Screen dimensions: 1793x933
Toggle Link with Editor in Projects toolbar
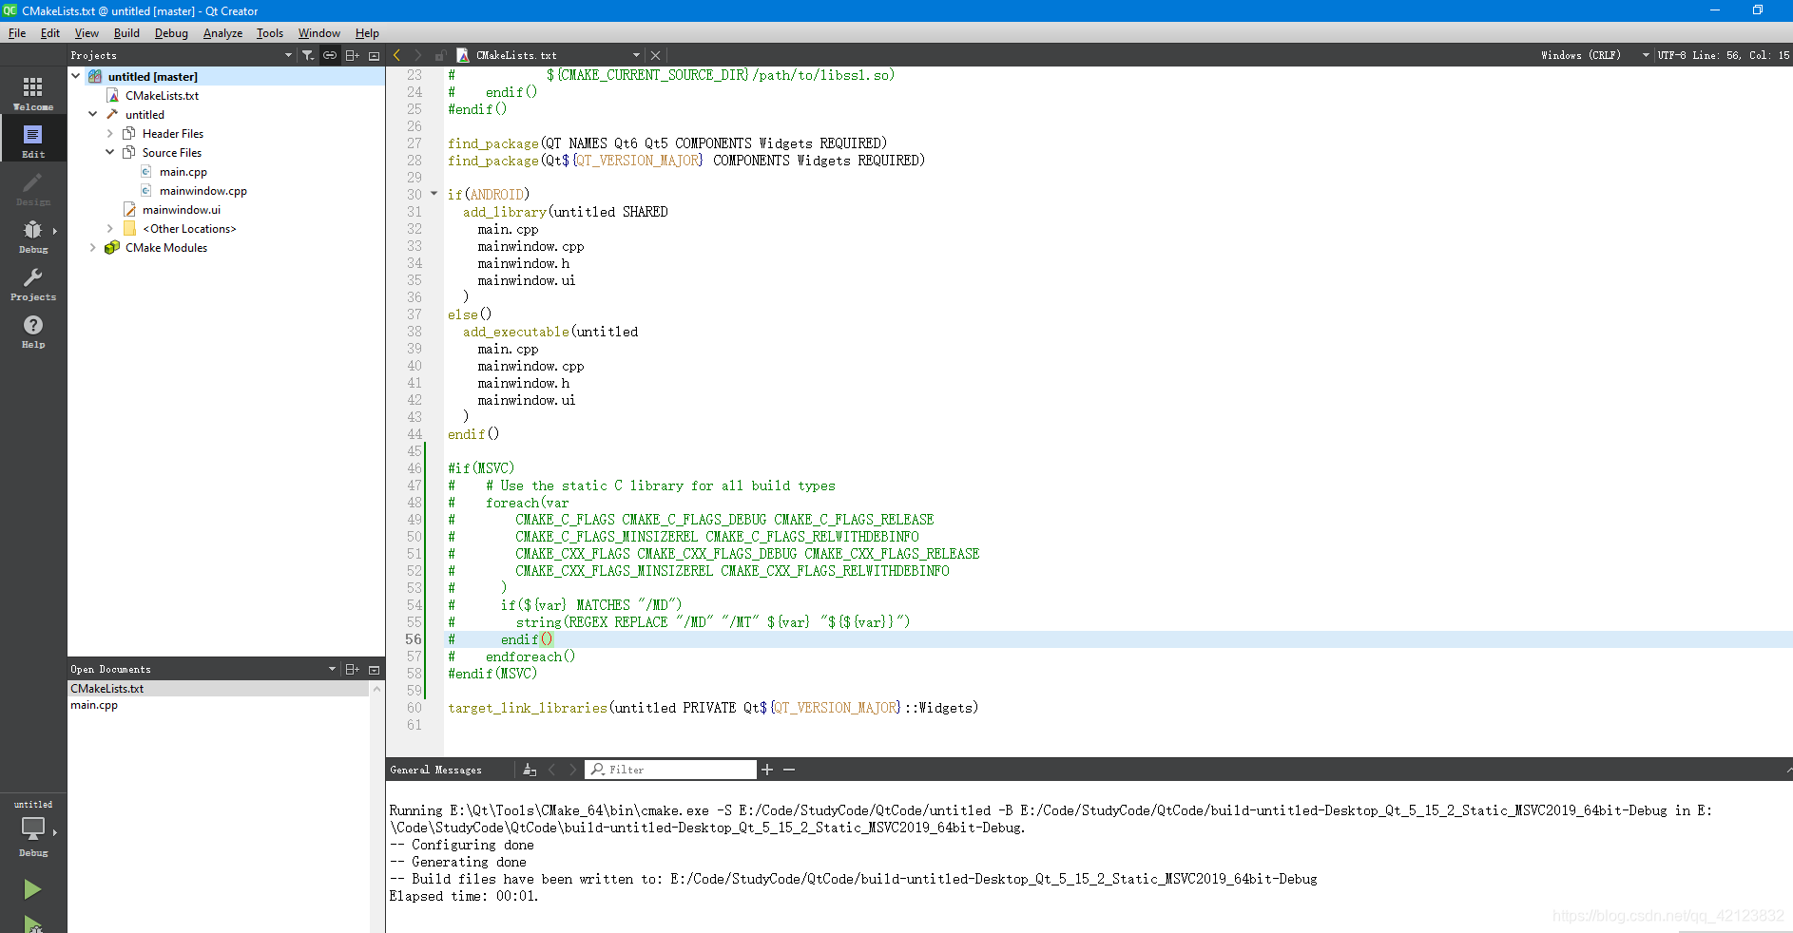point(329,55)
